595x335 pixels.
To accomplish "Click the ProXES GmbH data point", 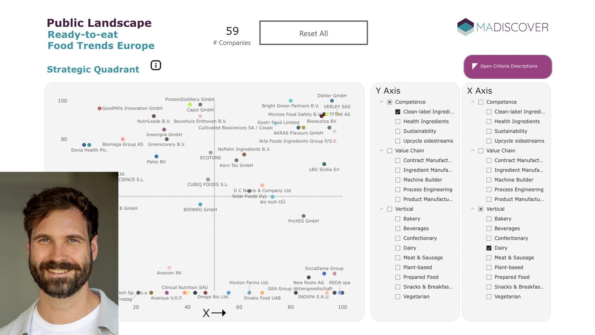I will 303,216.
